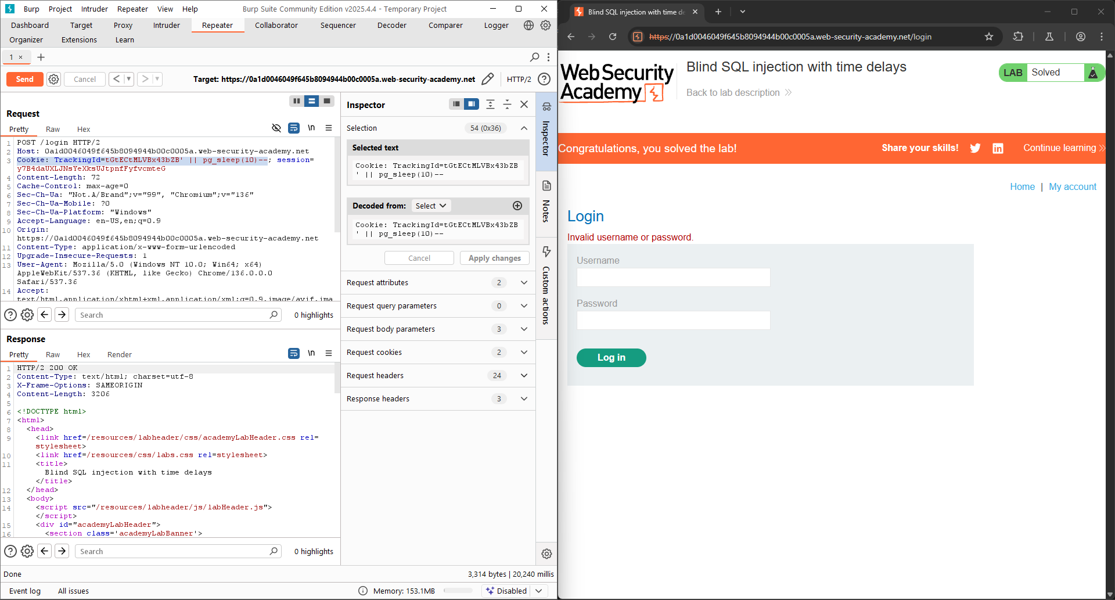This screenshot has height=600, width=1115.
Task: Toggle hide non-printable request view icon
Action: click(276, 128)
